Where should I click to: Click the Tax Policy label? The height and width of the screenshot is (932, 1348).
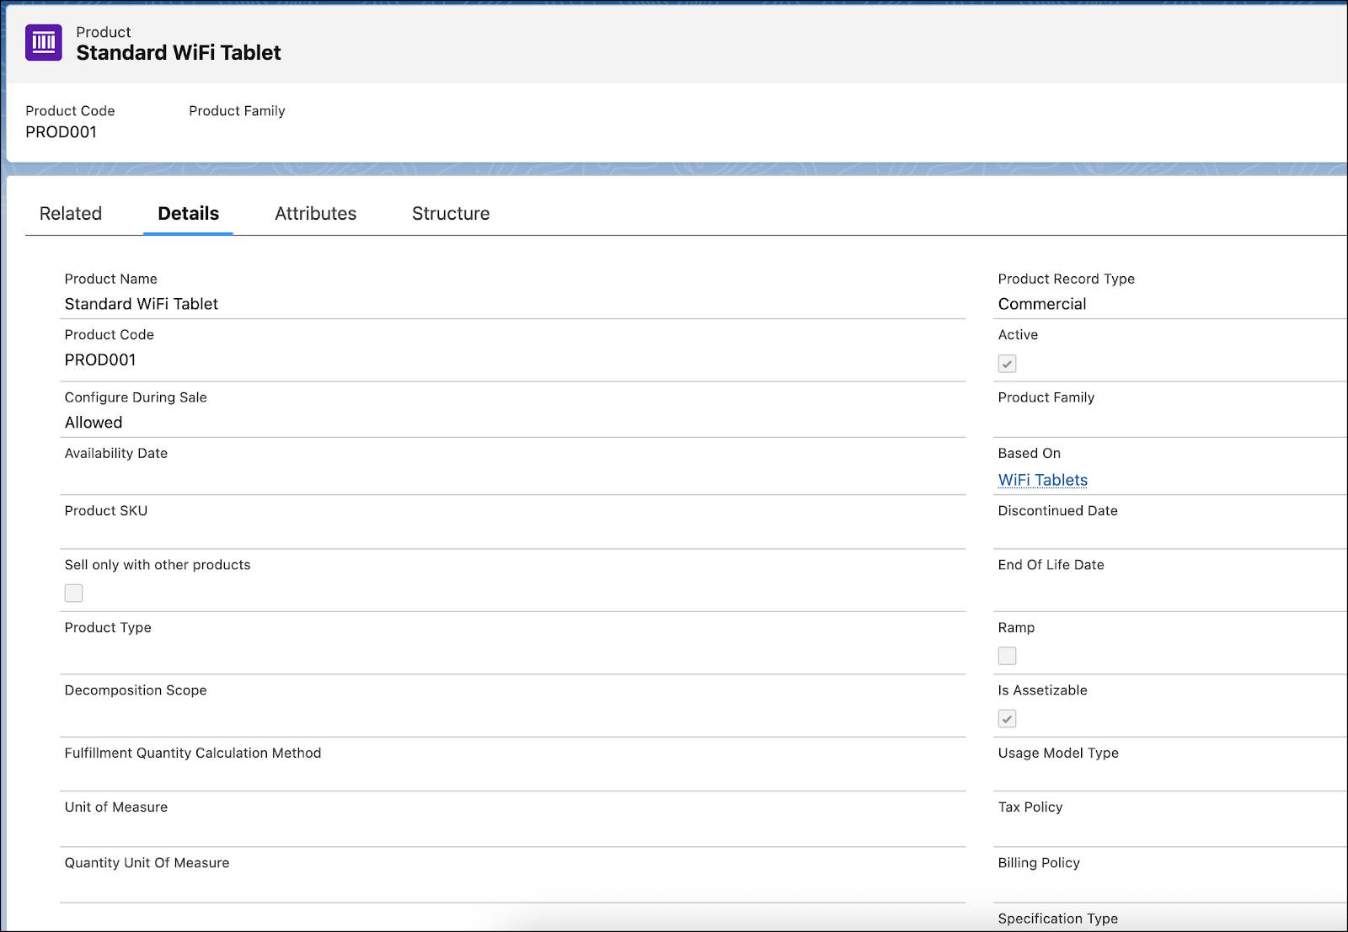point(1030,807)
